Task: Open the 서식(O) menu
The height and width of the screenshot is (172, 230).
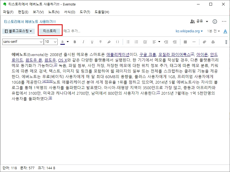Action: (x=69, y=12)
